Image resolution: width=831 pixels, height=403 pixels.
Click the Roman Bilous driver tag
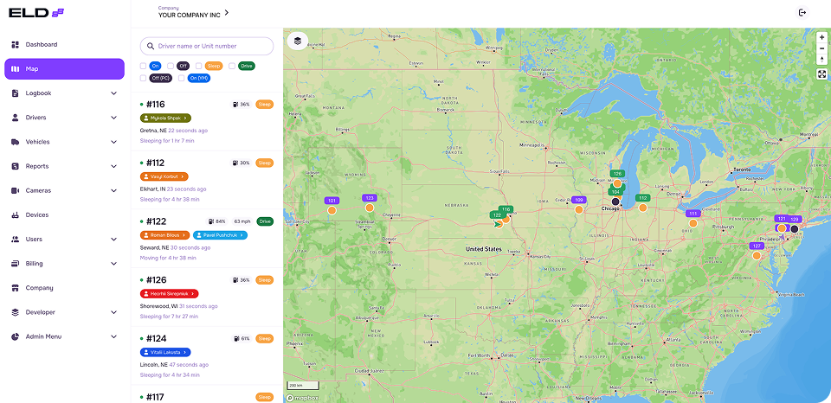pos(164,235)
